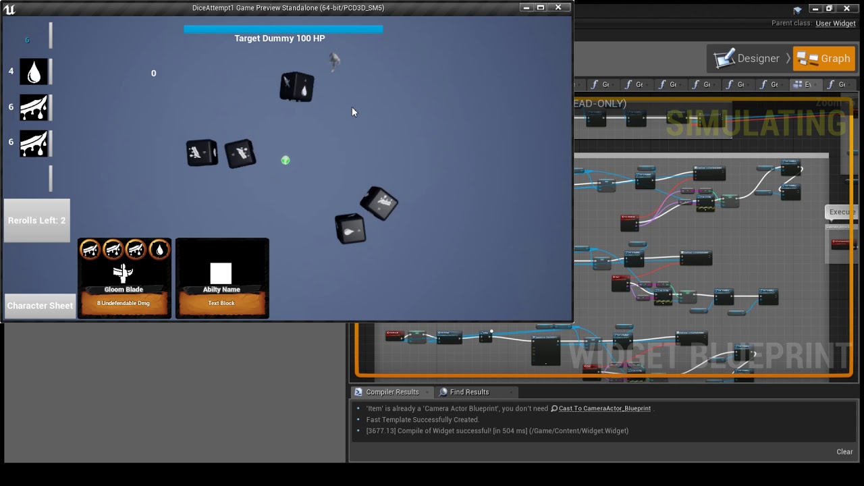Click the 'Target Dummy 100 HP' label

coord(279,38)
